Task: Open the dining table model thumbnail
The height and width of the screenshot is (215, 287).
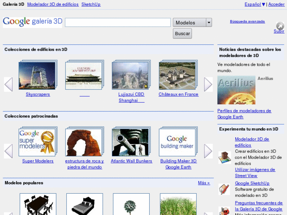Action: [38, 204]
